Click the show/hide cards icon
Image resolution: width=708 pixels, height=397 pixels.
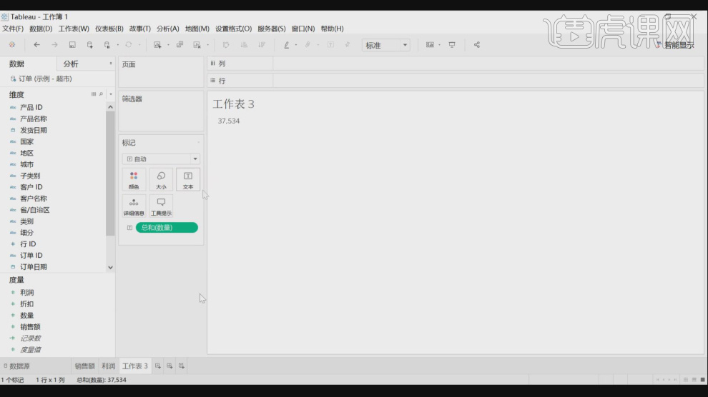(430, 44)
